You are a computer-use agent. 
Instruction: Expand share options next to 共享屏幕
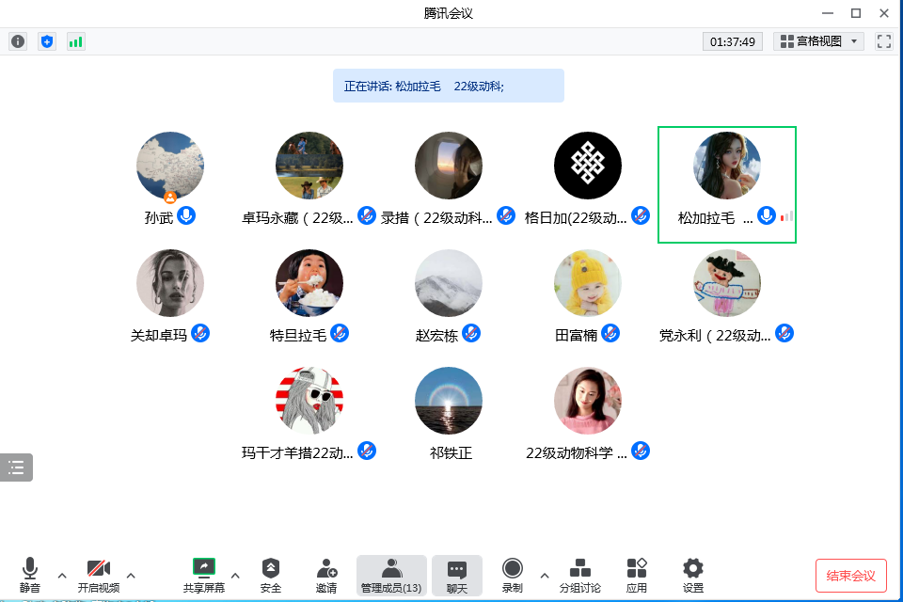[x=235, y=575]
